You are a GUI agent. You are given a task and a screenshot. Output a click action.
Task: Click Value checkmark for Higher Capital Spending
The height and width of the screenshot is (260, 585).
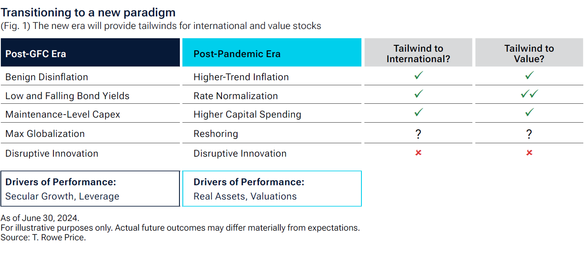[529, 113]
